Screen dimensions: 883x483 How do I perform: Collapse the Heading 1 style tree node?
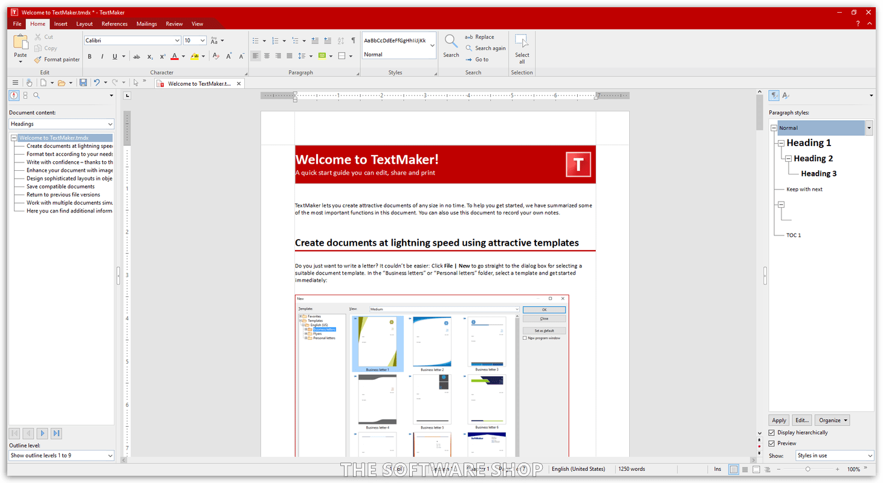click(781, 144)
